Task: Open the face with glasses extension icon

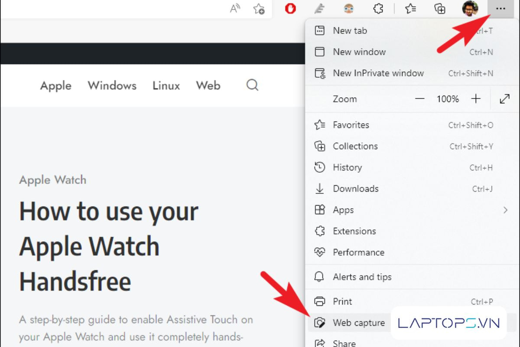Action: 348,9
